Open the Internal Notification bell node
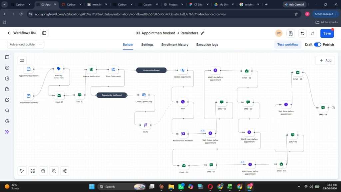The image size is (341, 192). pos(91,69)
